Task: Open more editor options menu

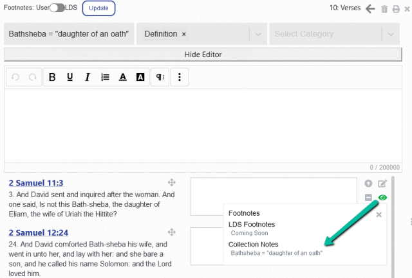Action: click(x=180, y=77)
